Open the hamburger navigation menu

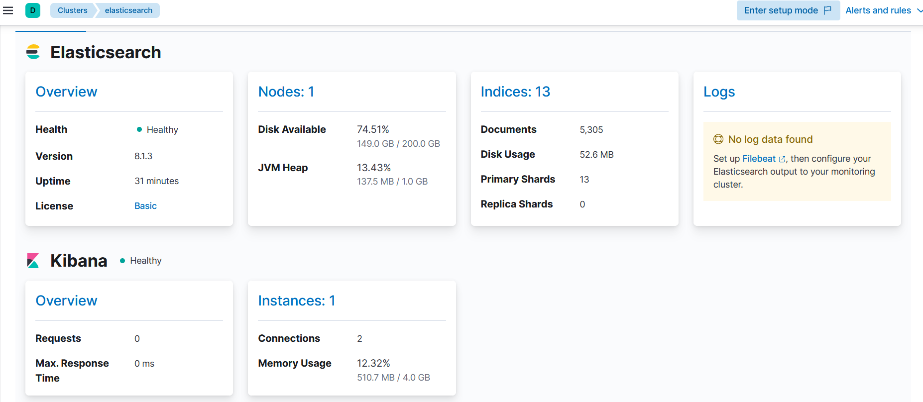pyautogui.click(x=8, y=10)
